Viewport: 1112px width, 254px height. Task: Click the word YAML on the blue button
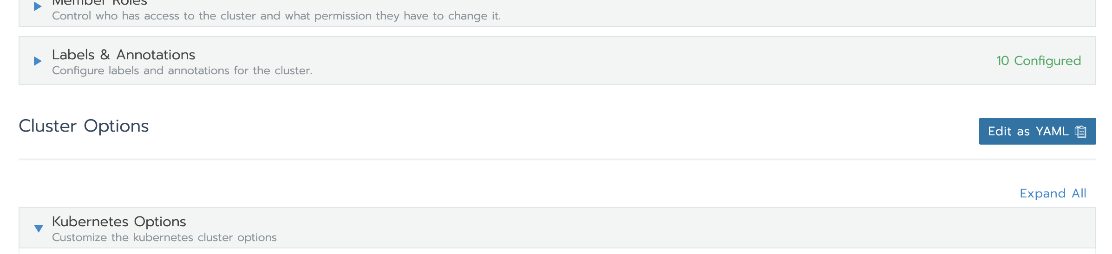1052,131
